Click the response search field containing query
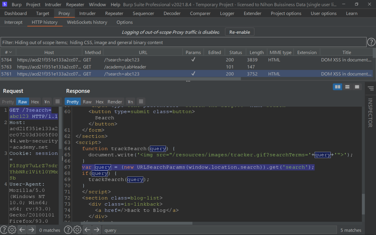 tap(219, 230)
